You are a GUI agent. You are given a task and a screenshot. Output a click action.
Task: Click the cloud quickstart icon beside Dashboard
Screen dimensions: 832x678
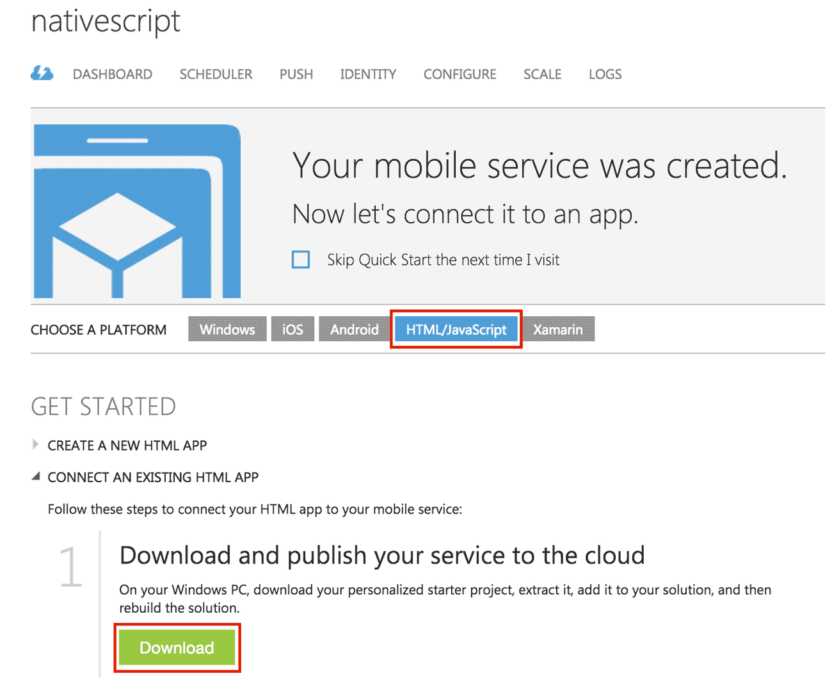click(41, 74)
